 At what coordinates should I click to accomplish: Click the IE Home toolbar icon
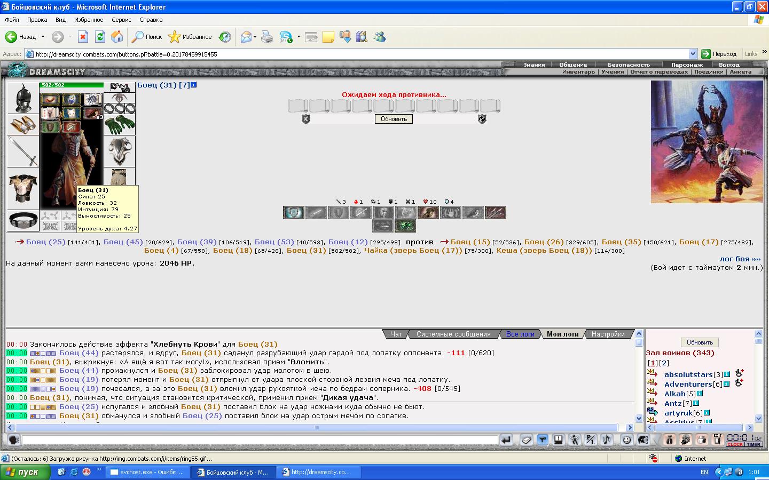pyautogui.click(x=117, y=37)
